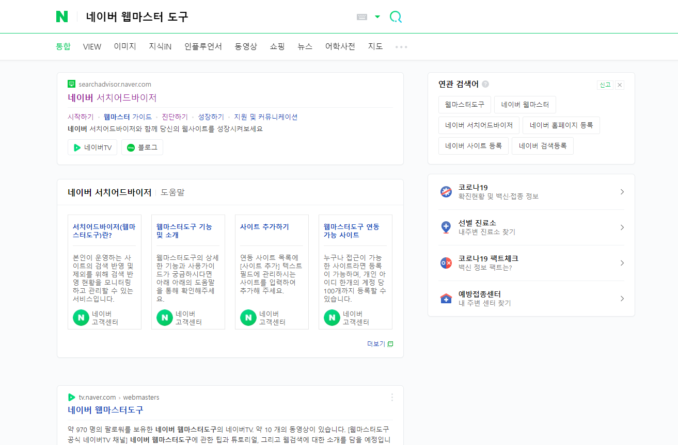Click Naver icon under 연동 가능 사이트 card
This screenshot has width=678, height=445.
click(332, 318)
